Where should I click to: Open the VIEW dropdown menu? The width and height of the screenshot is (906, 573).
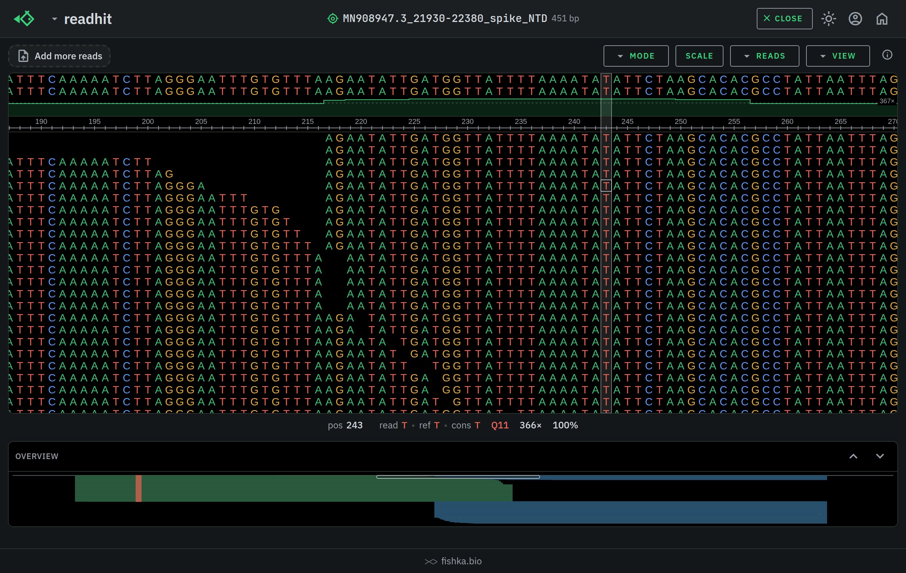(x=837, y=56)
